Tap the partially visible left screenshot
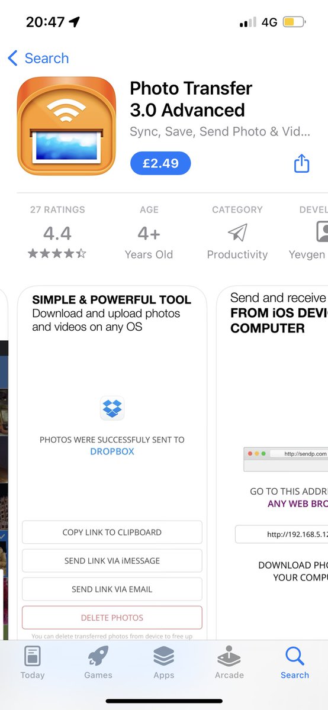328x710 pixels. pos(4,463)
